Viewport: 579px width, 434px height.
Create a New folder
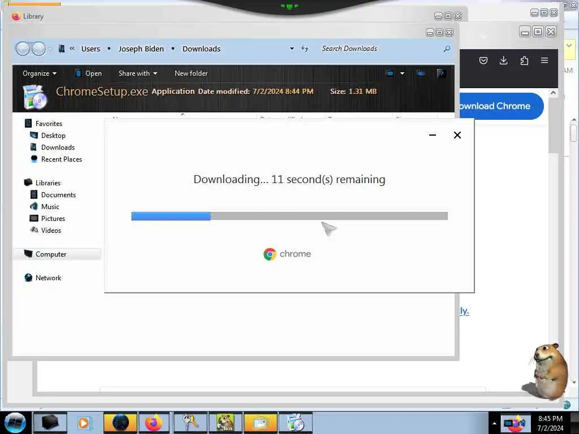pos(191,73)
